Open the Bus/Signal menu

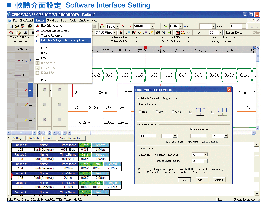pyautogui.click(x=26, y=21)
